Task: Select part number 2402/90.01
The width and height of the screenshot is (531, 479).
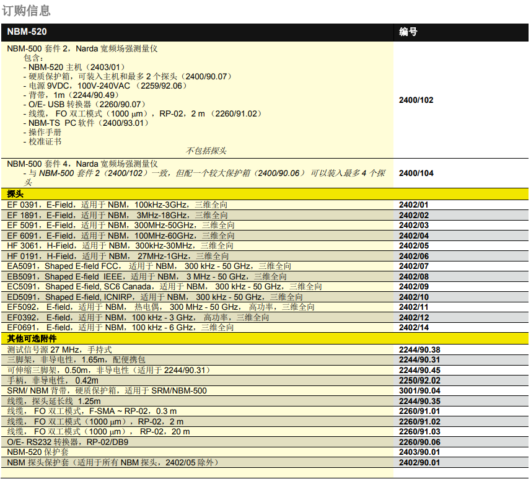Action: 419,462
